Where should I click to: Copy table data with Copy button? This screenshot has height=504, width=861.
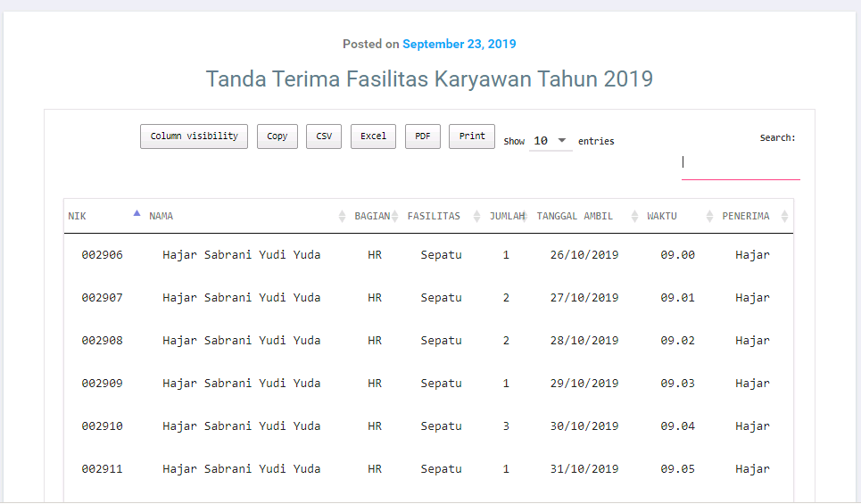[277, 136]
